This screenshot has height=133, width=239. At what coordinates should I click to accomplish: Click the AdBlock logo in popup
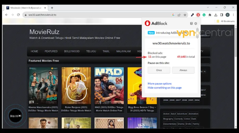156,23
